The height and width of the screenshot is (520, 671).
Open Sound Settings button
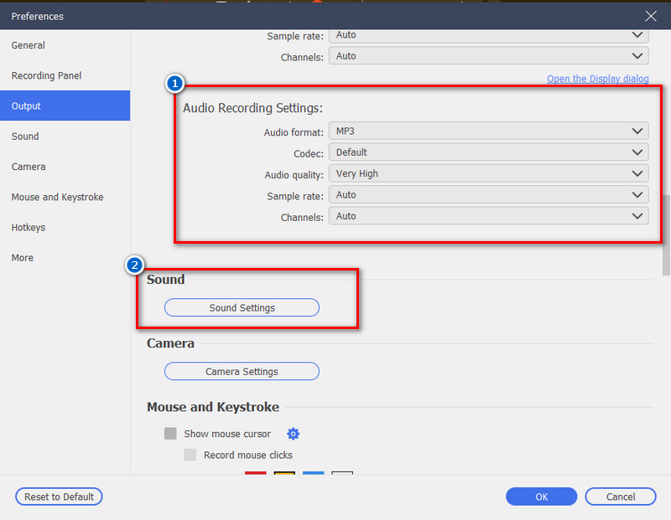[x=242, y=307]
